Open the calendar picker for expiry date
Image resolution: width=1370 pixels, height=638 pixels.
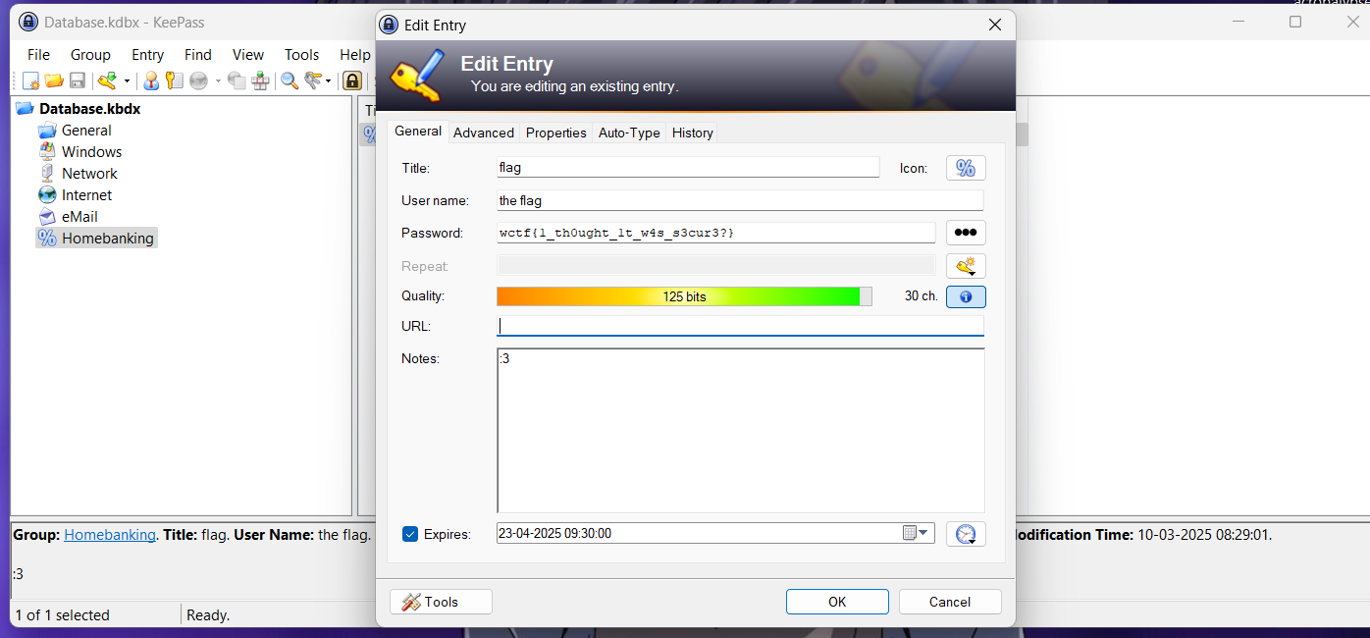click(916, 533)
